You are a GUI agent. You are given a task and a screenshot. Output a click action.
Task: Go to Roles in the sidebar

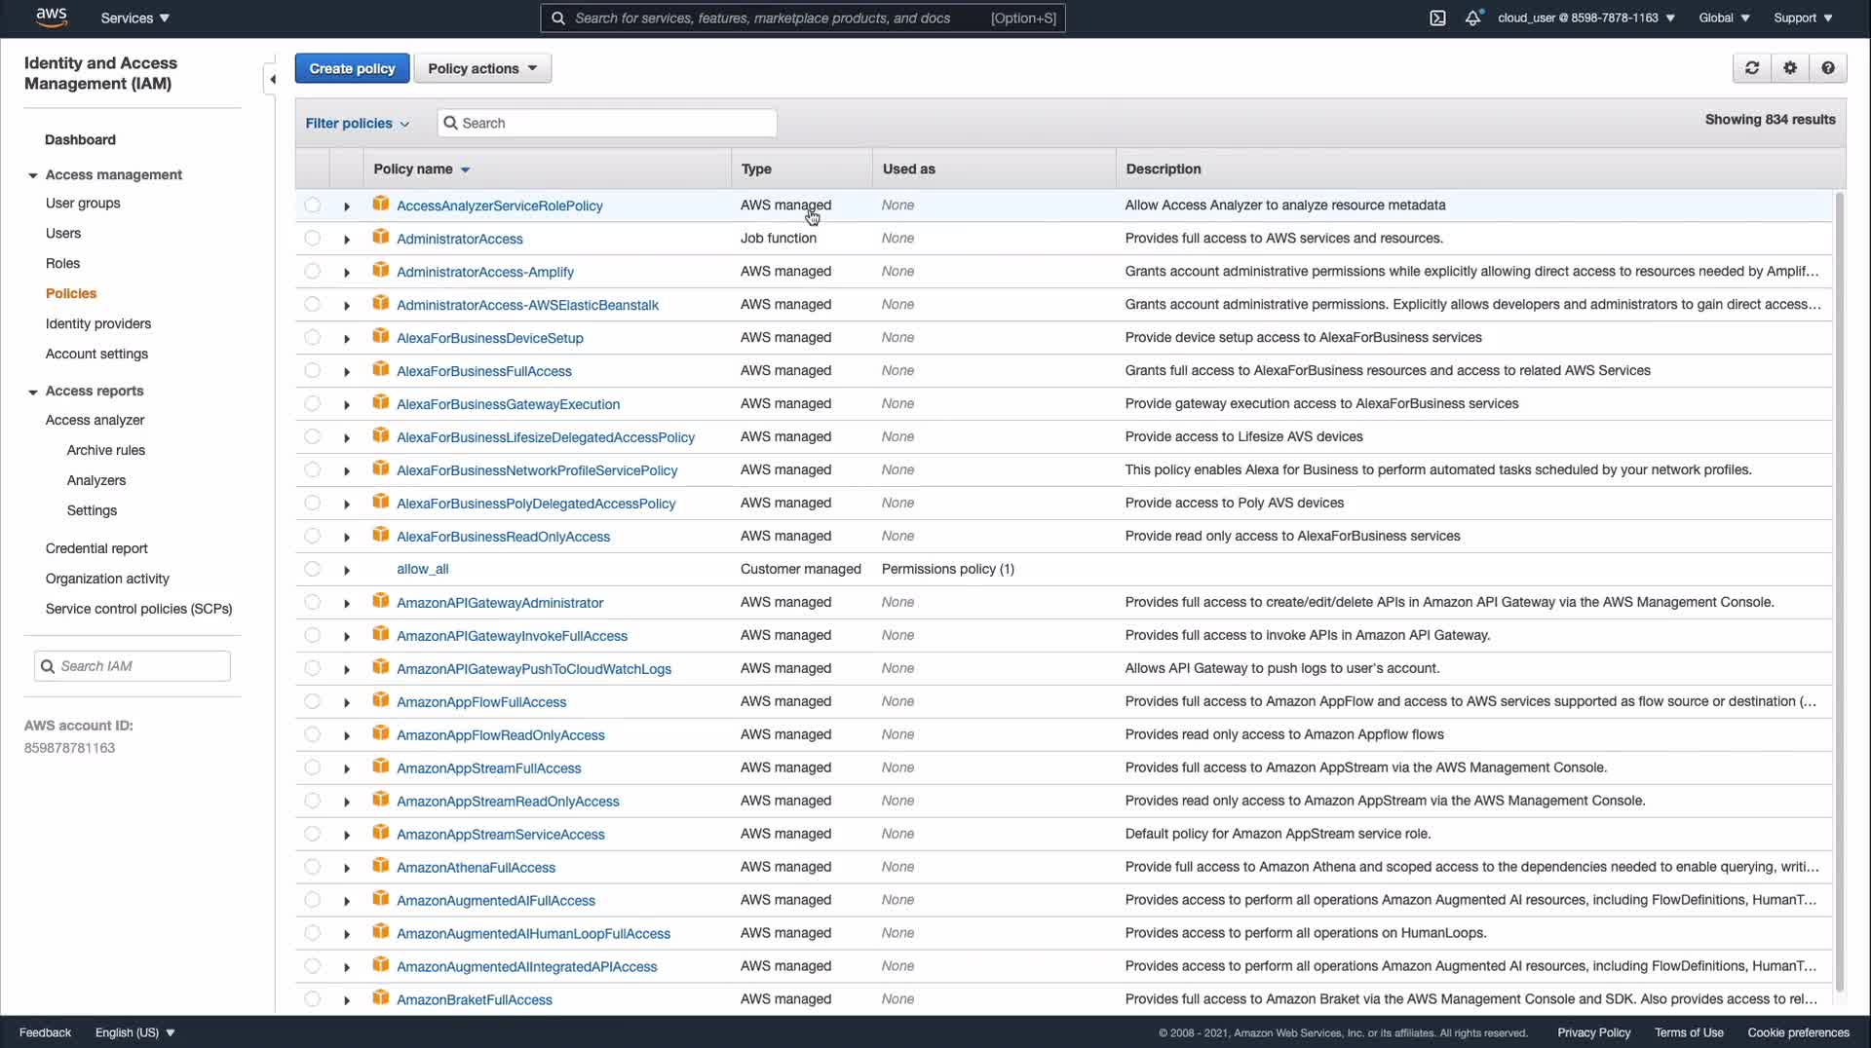coord(62,263)
